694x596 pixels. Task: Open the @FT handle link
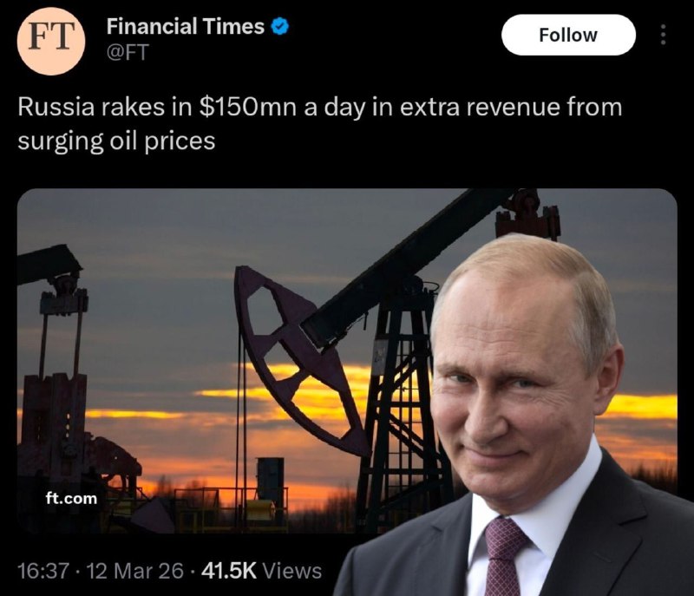[126, 50]
